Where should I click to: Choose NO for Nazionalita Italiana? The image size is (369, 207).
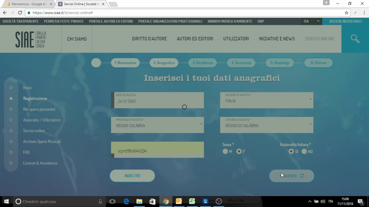[304, 152]
